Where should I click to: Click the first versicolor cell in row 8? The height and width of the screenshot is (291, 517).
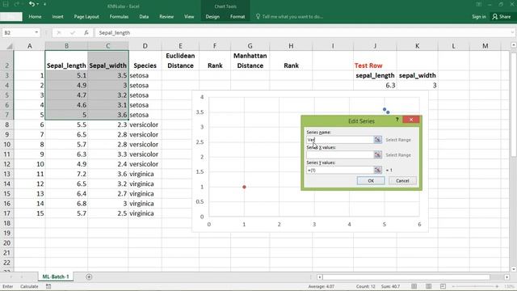(145, 124)
